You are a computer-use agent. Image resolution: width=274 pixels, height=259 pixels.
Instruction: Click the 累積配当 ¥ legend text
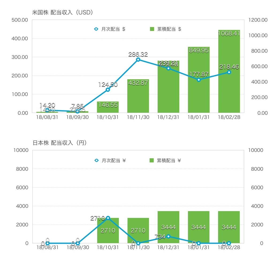tap(169, 160)
